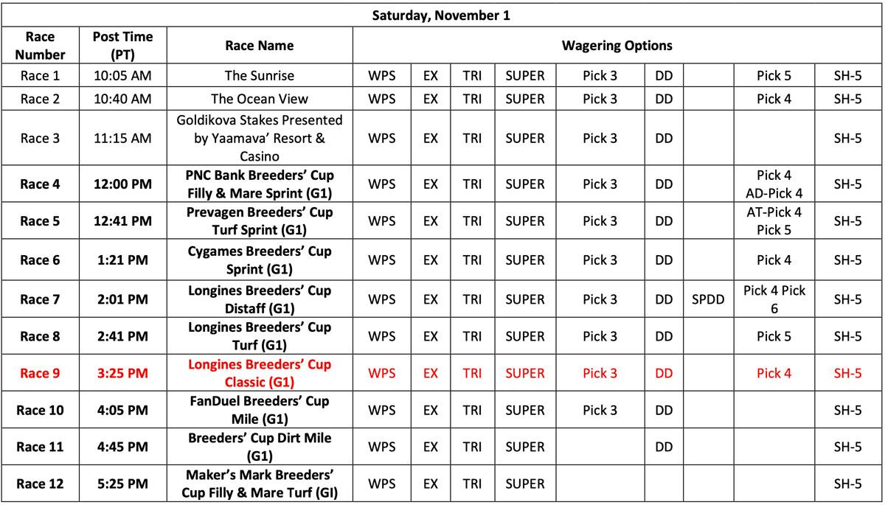Click the Post Time (PT) header
Screen dimensions: 885x505
[122, 46]
